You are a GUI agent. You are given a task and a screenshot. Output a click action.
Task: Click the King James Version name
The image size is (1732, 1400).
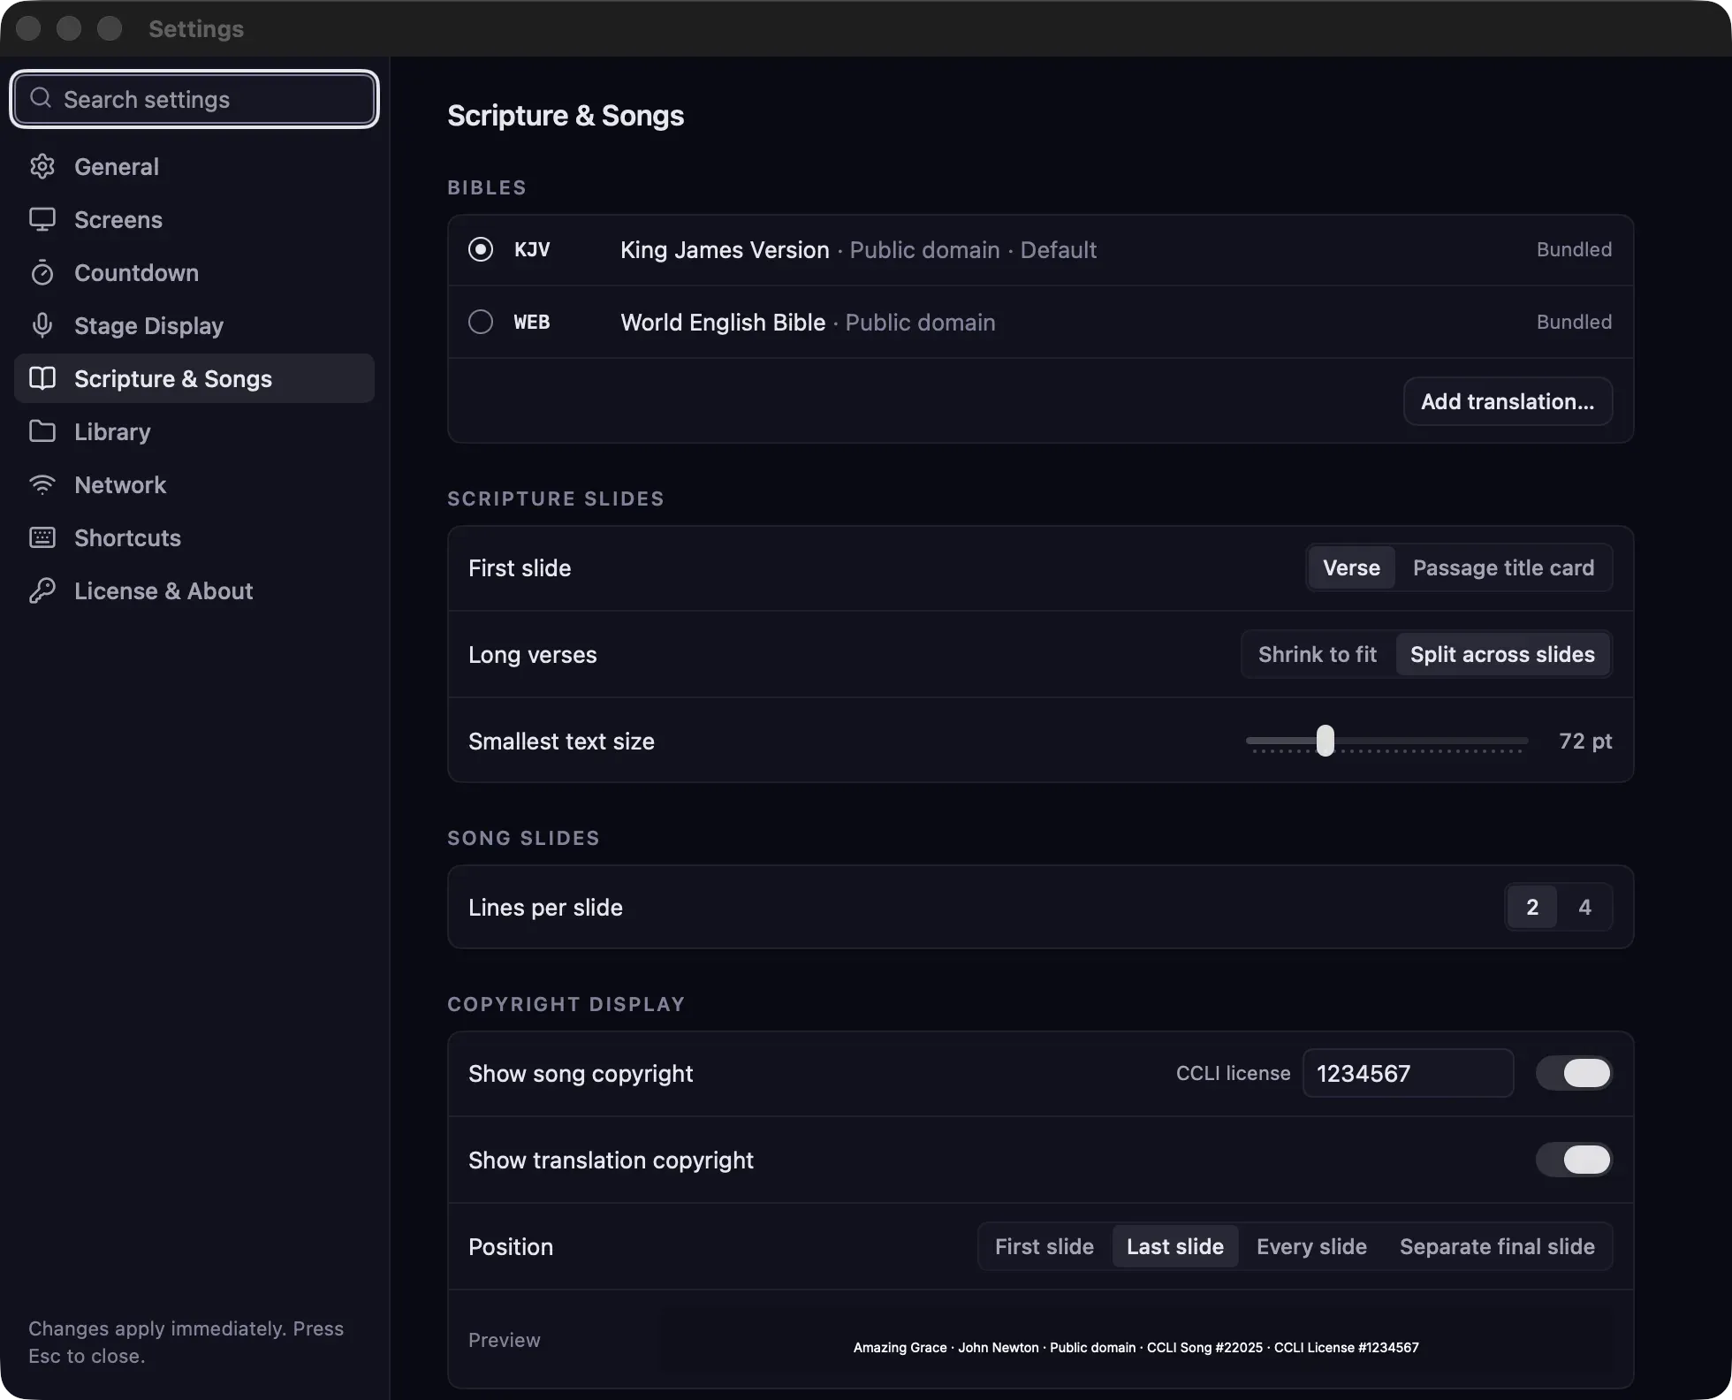pos(725,249)
